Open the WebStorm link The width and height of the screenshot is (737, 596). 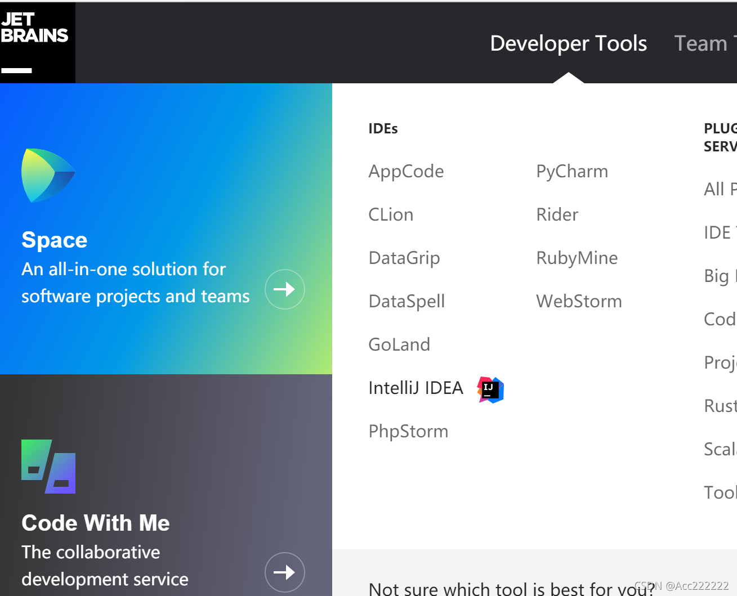tap(579, 301)
